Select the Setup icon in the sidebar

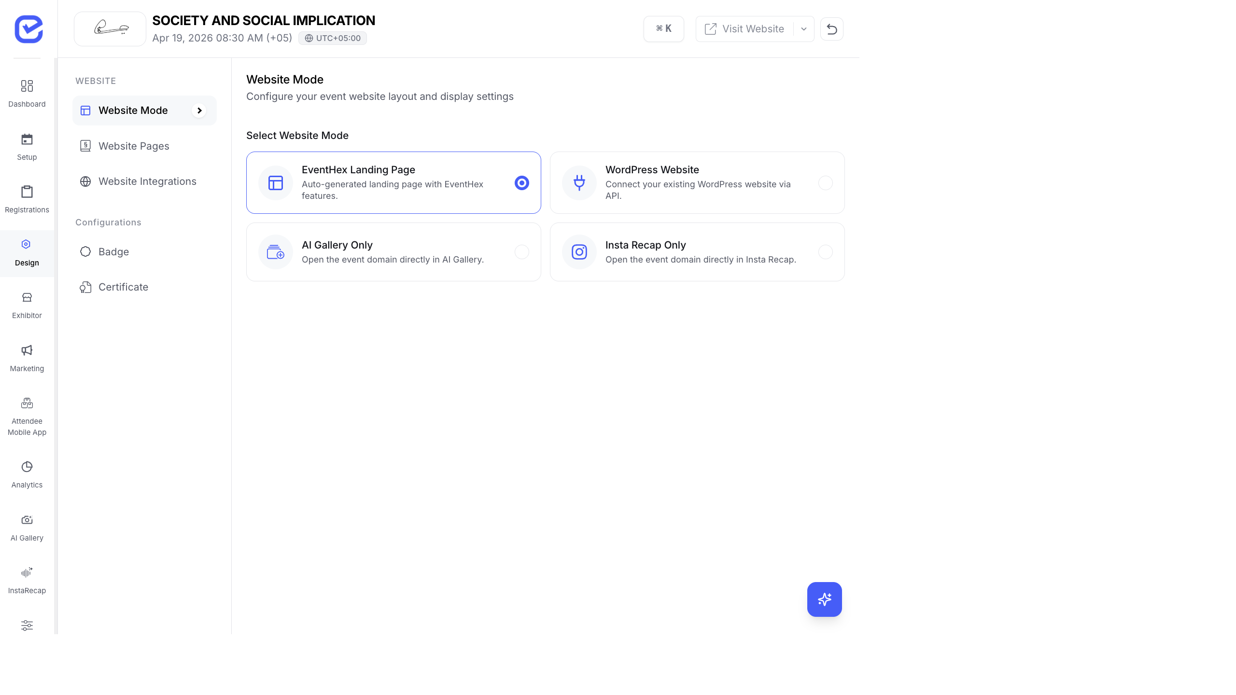[x=27, y=145]
